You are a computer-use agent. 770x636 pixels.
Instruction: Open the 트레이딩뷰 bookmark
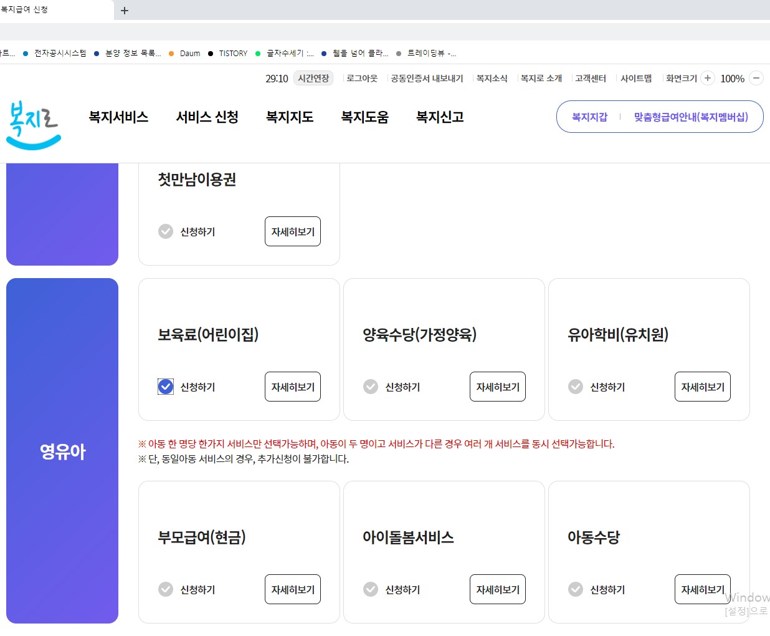click(x=426, y=54)
